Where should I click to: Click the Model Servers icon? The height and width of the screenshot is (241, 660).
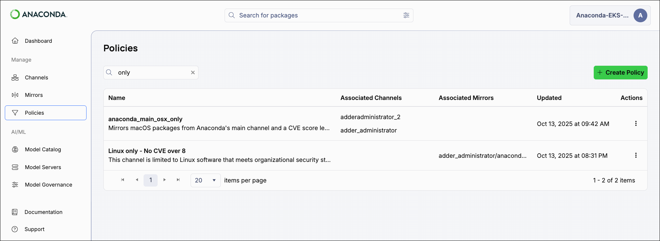[15, 167]
